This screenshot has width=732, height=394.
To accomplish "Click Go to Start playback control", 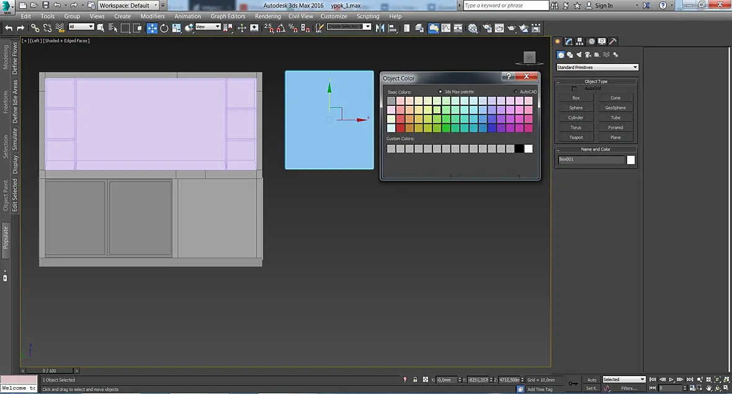I will click(653, 380).
